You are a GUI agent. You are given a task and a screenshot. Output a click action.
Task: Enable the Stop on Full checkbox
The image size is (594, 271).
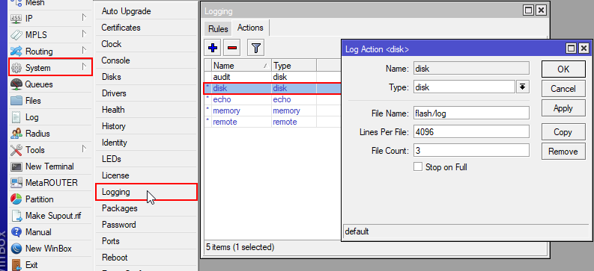pyautogui.click(x=418, y=166)
